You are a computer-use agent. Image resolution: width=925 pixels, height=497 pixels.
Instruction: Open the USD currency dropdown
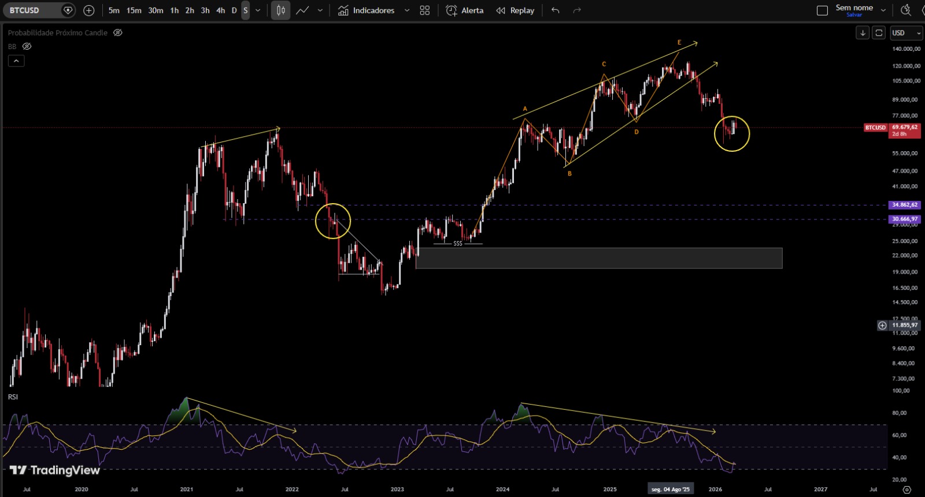coord(906,33)
